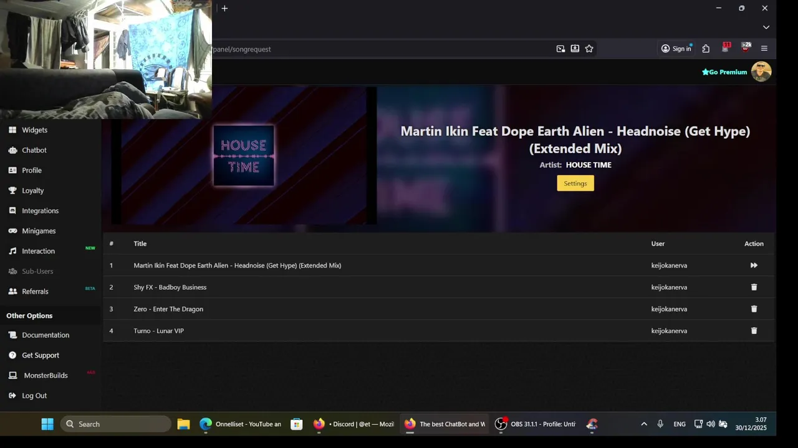Delete Turno - Lunar VIP request
Image resolution: width=798 pixels, height=448 pixels.
pos(754,331)
